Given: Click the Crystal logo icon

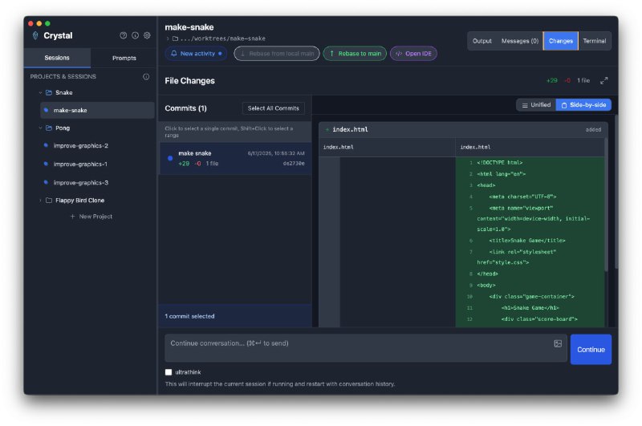Looking at the screenshot, I should [35, 35].
